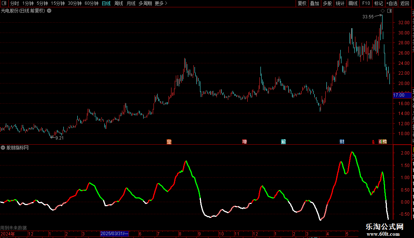The image size is (414, 238).
Task: Click the 光电股份(日线.前复权) chart title
Action: click(x=23, y=11)
